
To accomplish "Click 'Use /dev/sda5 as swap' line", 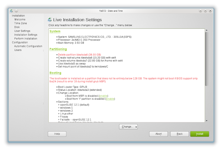I will [x=72, y=63].
